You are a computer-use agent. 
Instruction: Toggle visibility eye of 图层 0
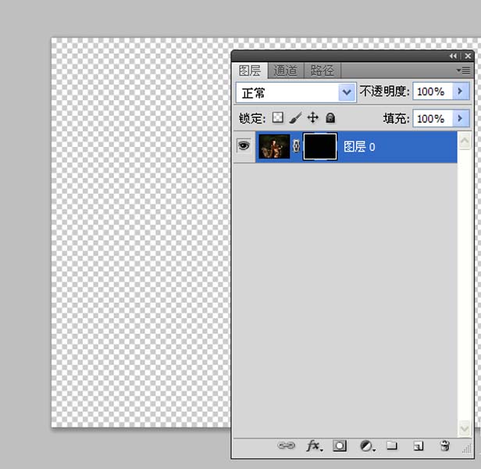(244, 146)
